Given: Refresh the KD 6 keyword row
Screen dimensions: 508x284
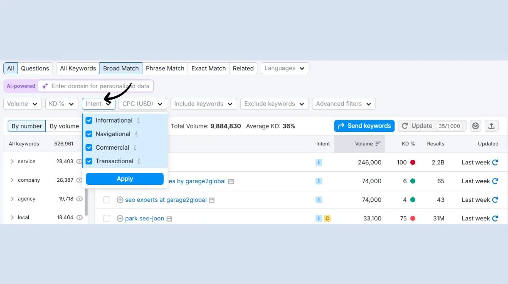Looking at the screenshot, I should point(495,181).
